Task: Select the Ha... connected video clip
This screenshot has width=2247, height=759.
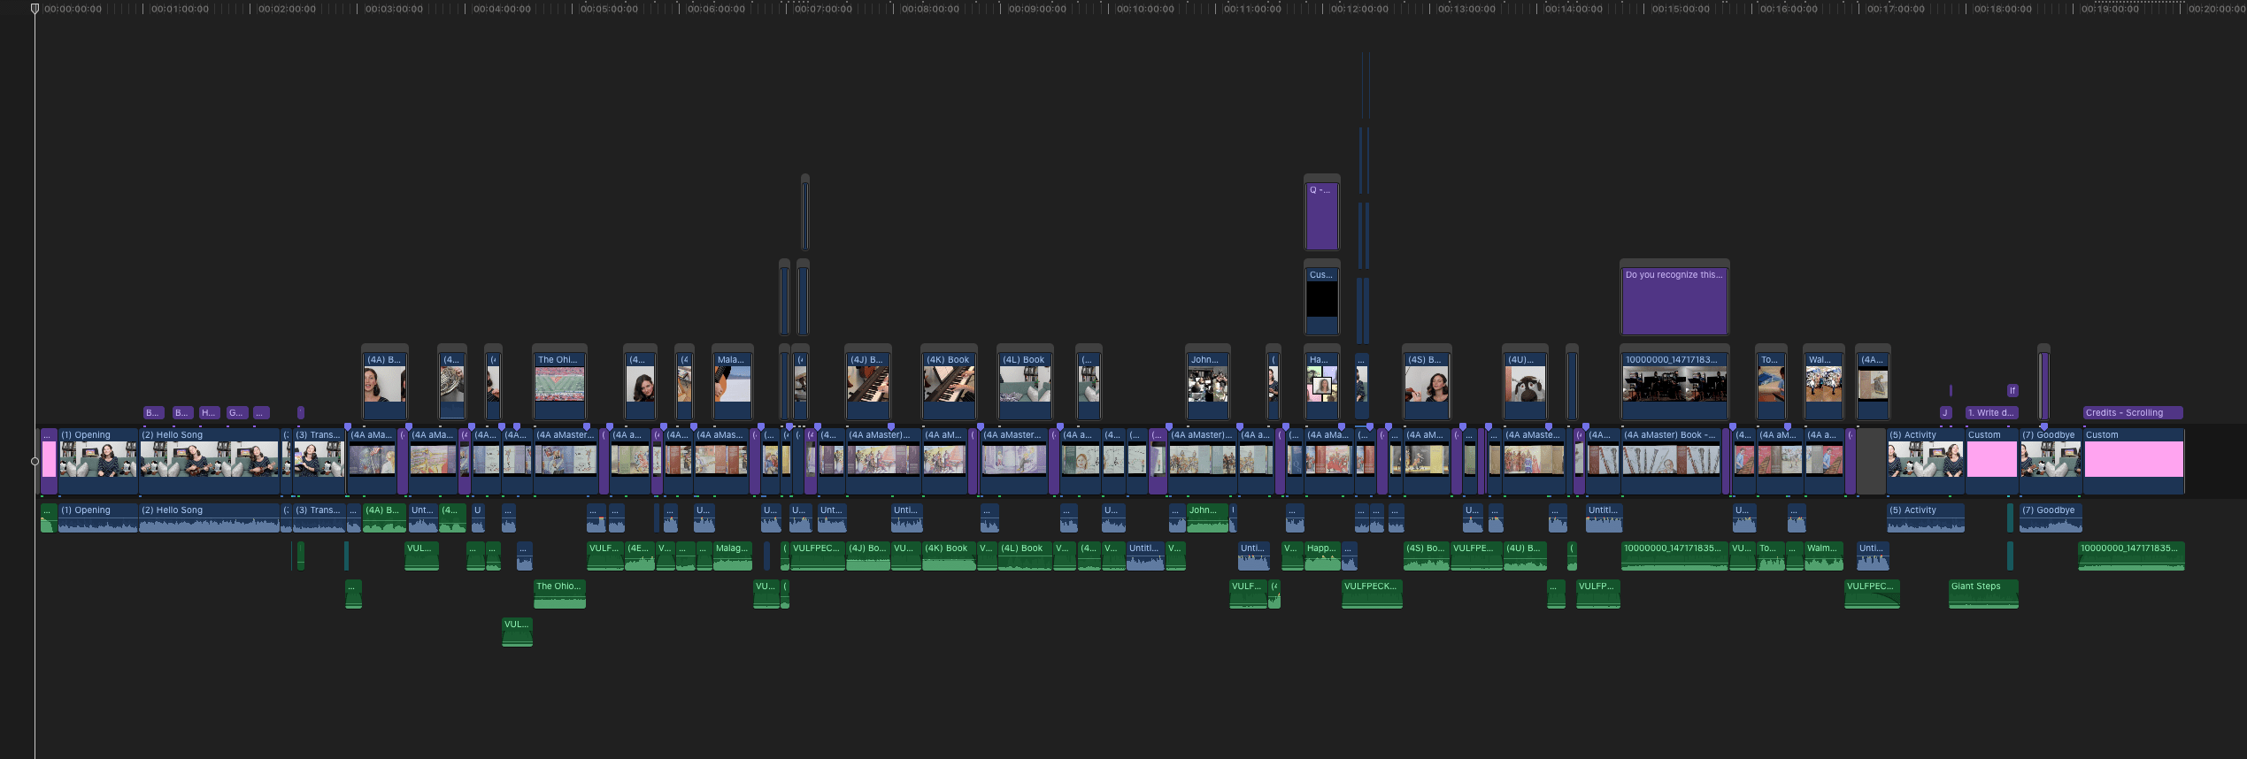Action: pos(1322,386)
